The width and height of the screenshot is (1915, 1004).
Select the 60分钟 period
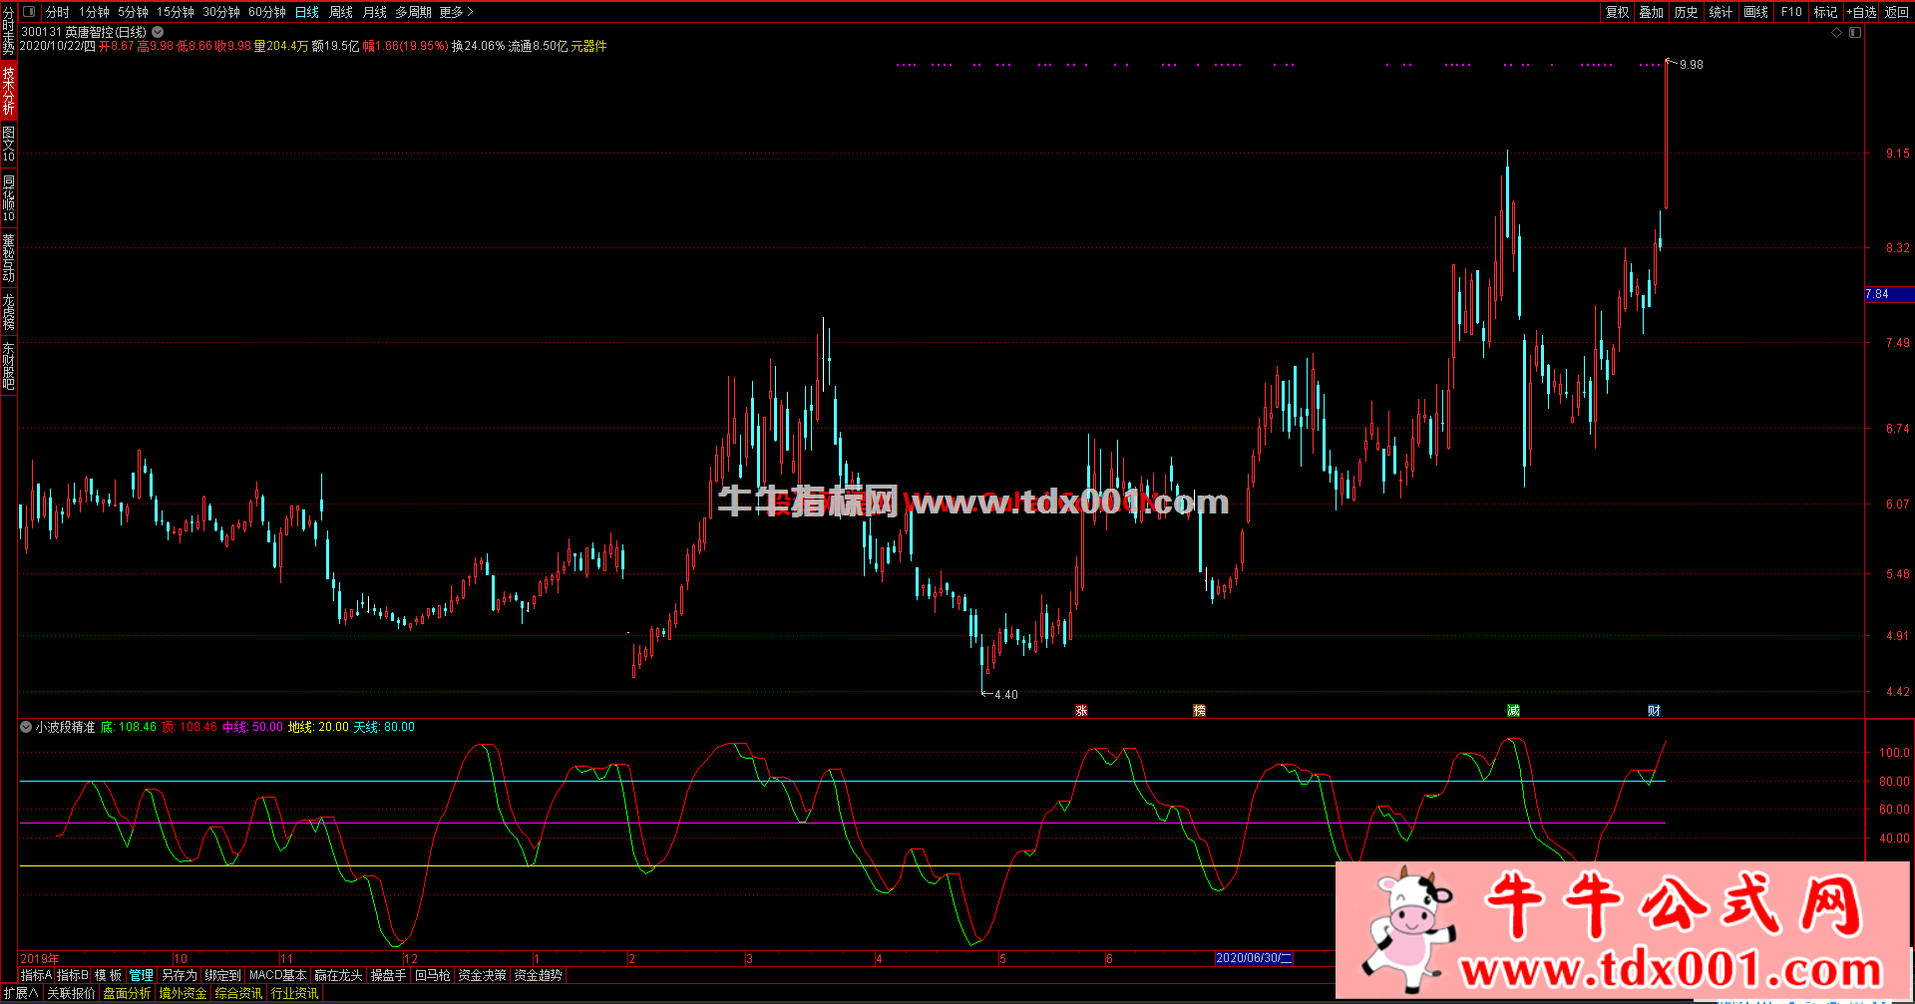point(267,12)
